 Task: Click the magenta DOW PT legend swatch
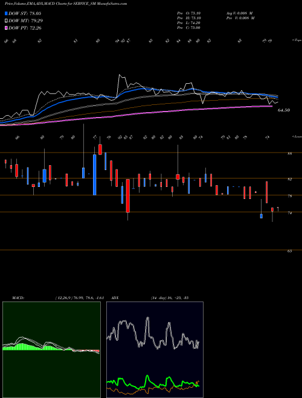point(6,28)
